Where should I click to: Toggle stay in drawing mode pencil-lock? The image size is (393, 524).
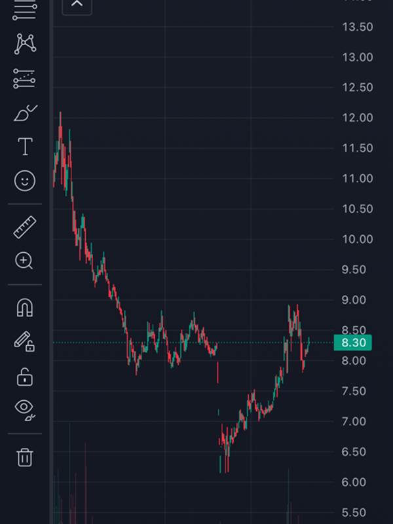click(24, 341)
